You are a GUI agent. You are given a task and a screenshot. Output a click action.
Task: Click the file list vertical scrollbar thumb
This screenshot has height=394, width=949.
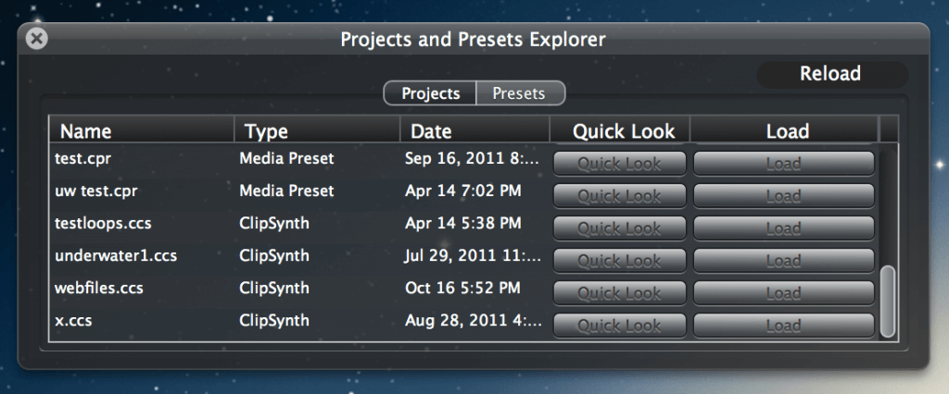coord(887,301)
